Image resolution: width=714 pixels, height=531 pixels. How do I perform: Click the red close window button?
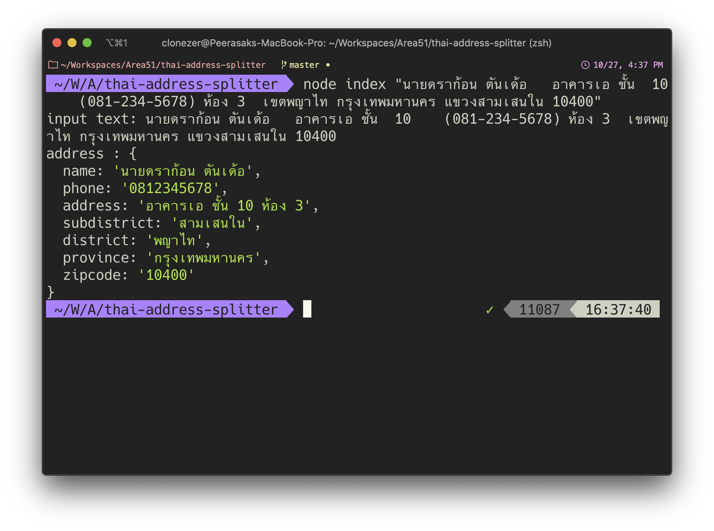coord(57,43)
